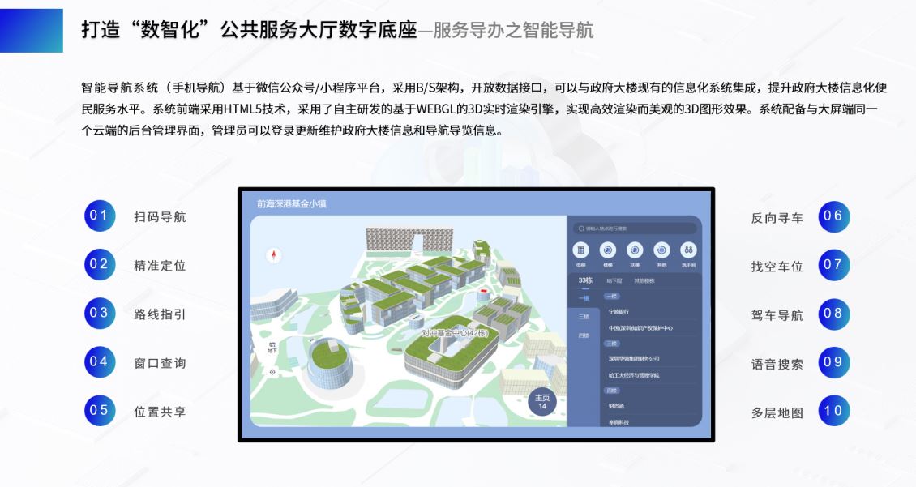Click the 09 number badge
Image resolution: width=916 pixels, height=487 pixels.
[x=833, y=362]
